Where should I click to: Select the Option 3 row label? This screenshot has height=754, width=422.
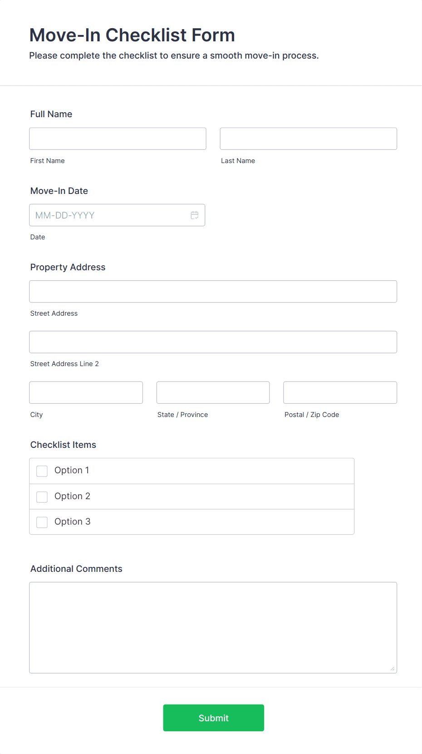72,521
